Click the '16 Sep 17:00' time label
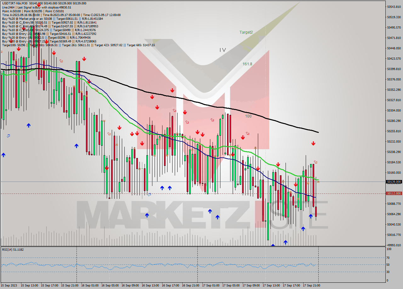 pyautogui.click(x=170, y=286)
